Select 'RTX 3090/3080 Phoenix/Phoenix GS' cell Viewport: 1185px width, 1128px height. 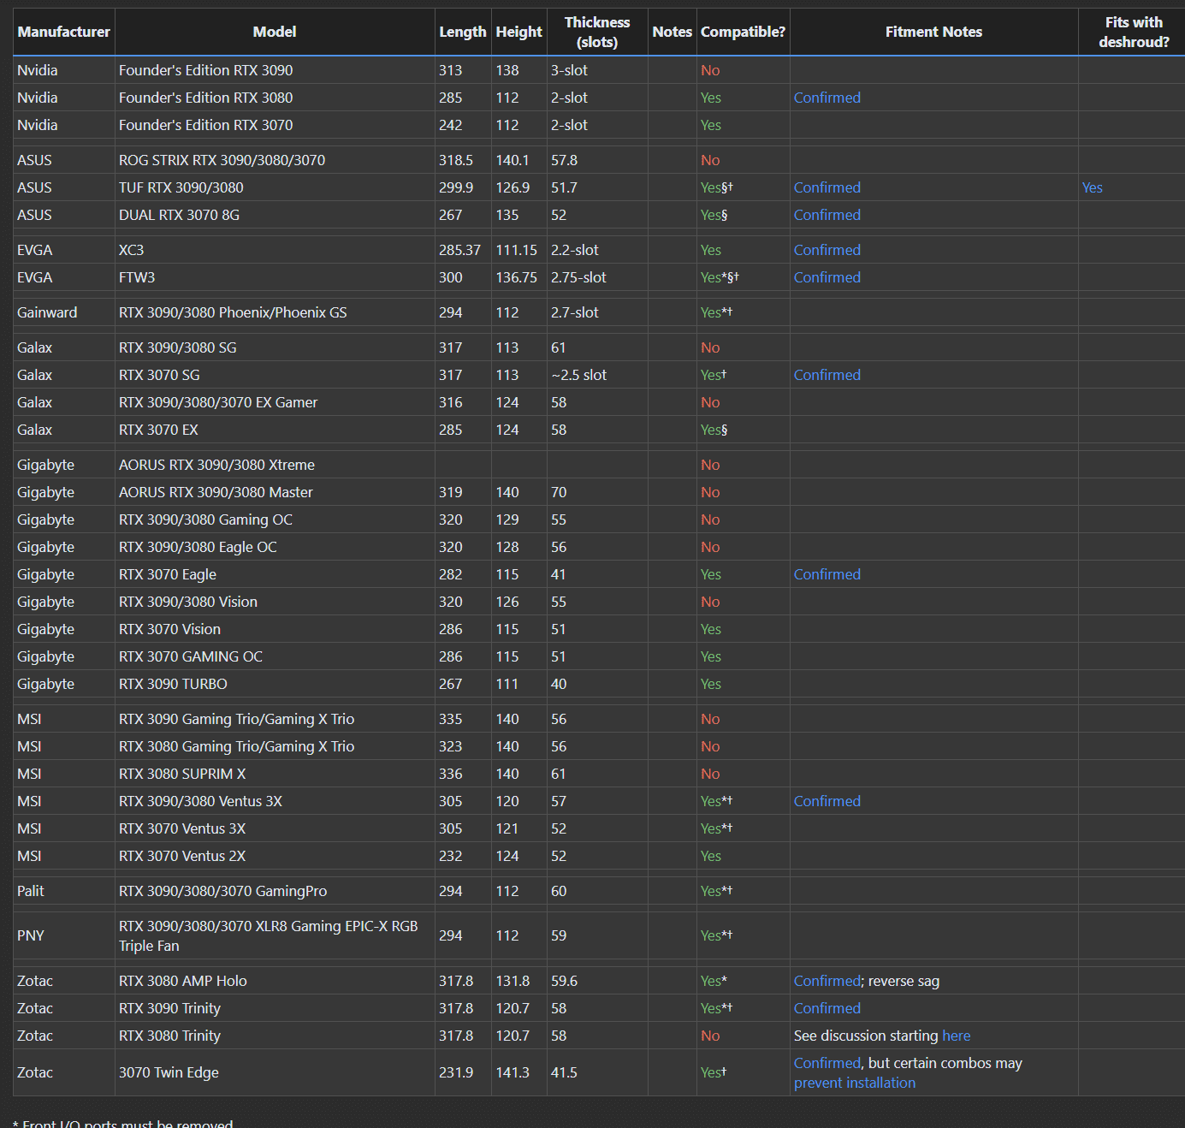click(275, 312)
